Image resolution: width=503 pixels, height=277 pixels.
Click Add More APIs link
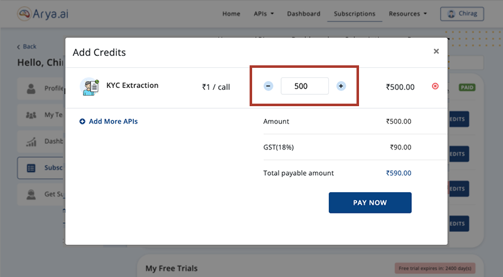click(113, 121)
